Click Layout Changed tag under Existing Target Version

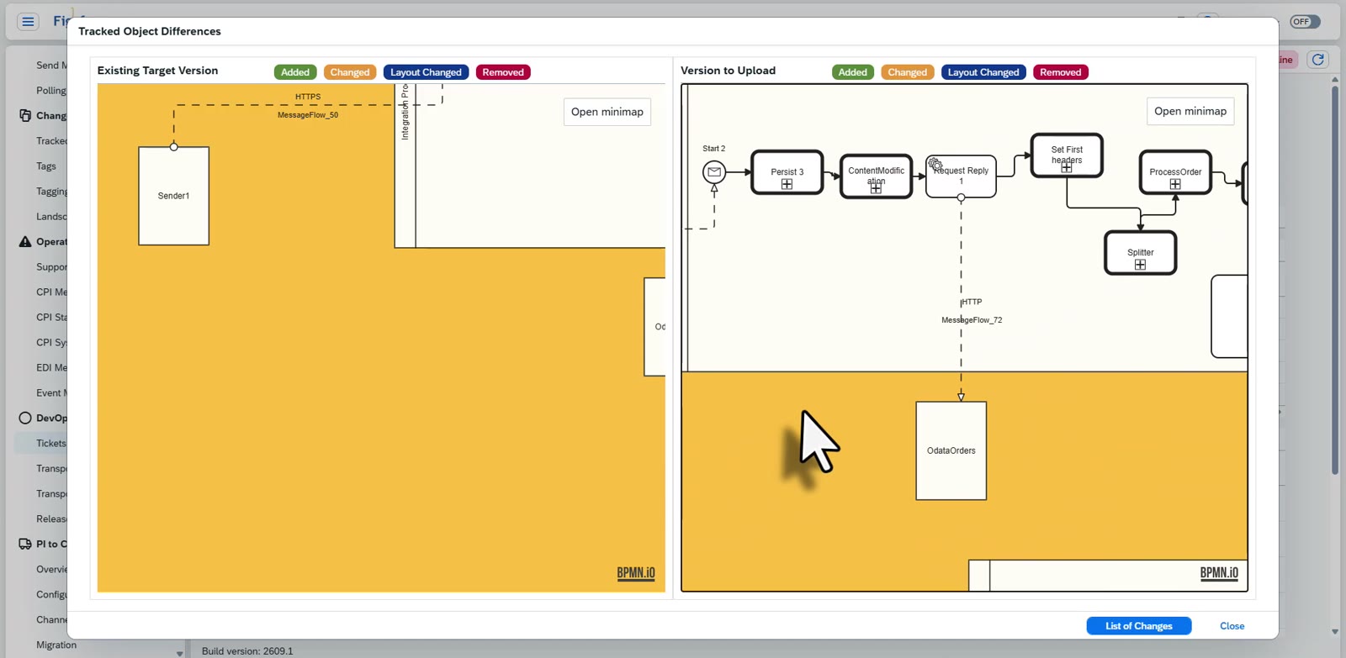pos(426,72)
